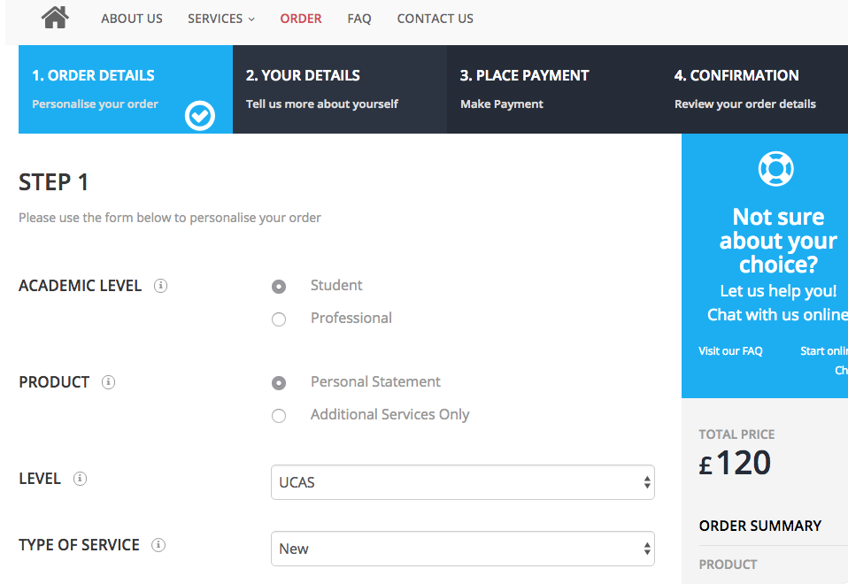Click the info icon beside Academic Level
848x584 pixels.
pyautogui.click(x=160, y=286)
